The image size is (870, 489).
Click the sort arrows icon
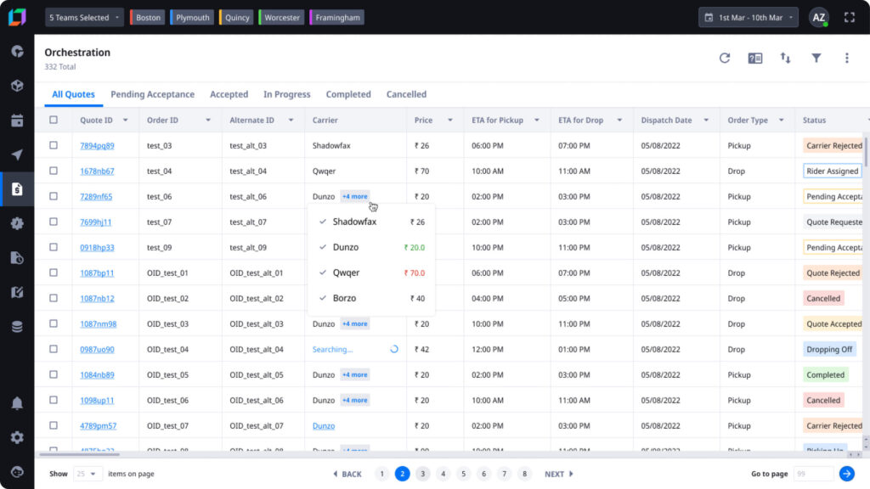pyautogui.click(x=785, y=58)
